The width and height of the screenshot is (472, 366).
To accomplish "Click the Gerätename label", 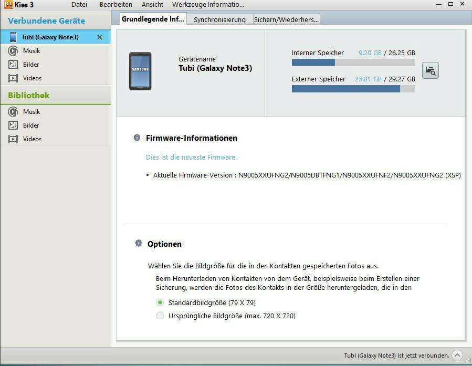I will [197, 59].
